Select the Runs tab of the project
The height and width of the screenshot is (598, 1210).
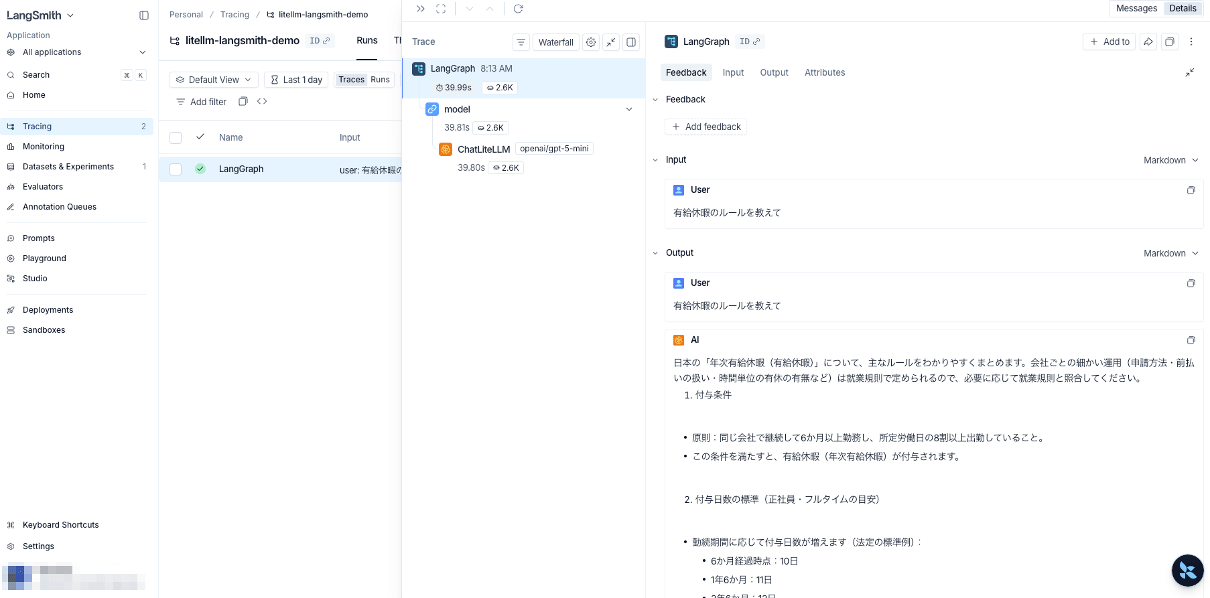coord(367,41)
